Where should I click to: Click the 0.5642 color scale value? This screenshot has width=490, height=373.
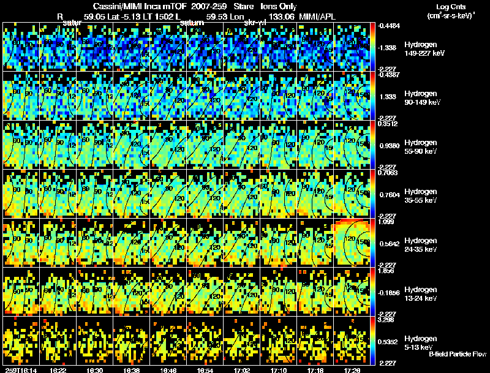coord(389,244)
